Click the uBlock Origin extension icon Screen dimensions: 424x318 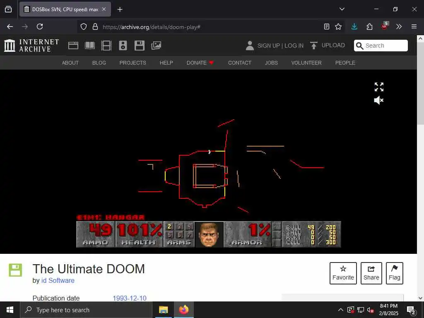pos(385,26)
